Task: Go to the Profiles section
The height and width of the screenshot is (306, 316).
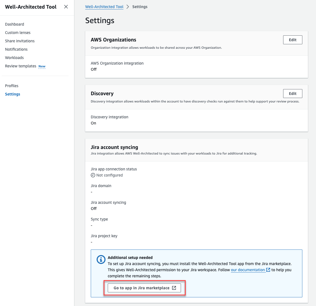Action: [x=11, y=86]
